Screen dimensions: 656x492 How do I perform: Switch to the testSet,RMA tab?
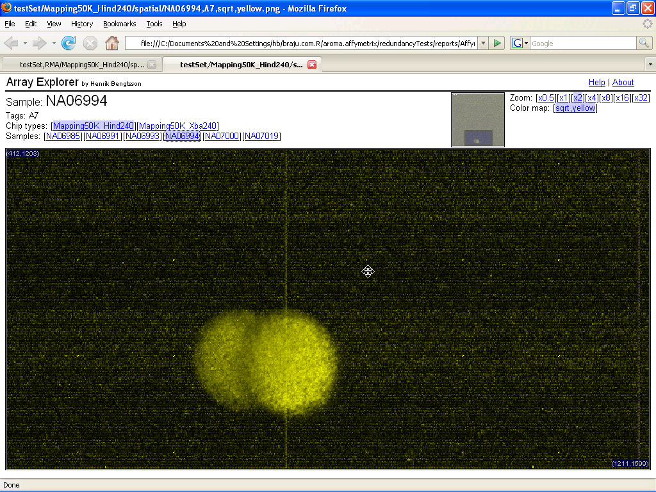point(80,65)
